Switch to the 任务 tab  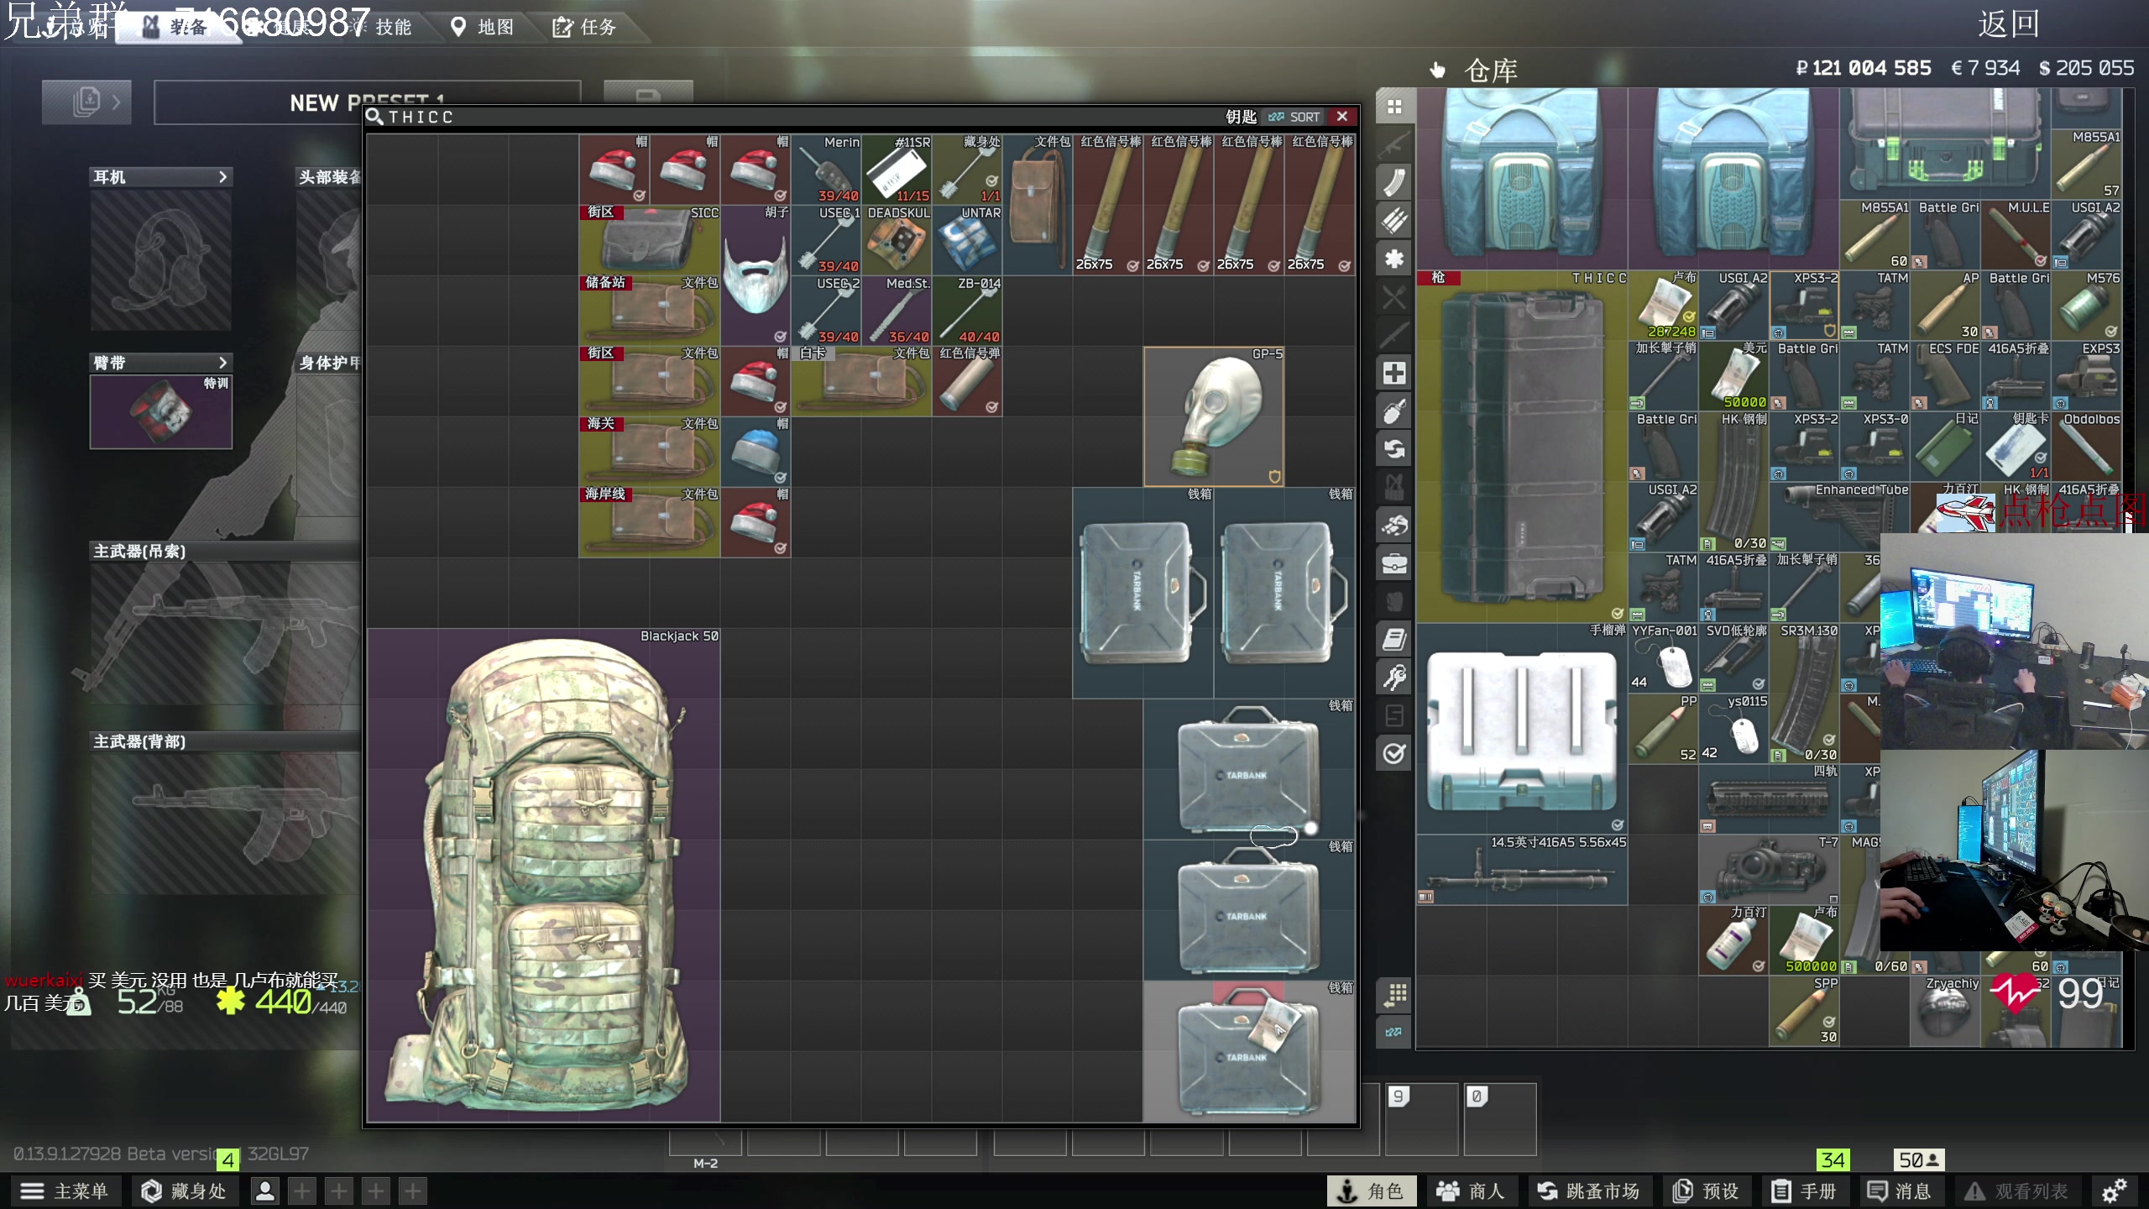click(x=585, y=27)
